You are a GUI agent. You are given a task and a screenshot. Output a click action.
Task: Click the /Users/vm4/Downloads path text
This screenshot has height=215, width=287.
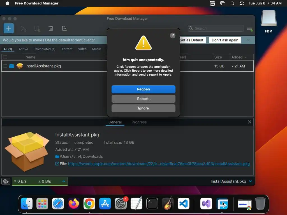(x=81, y=156)
